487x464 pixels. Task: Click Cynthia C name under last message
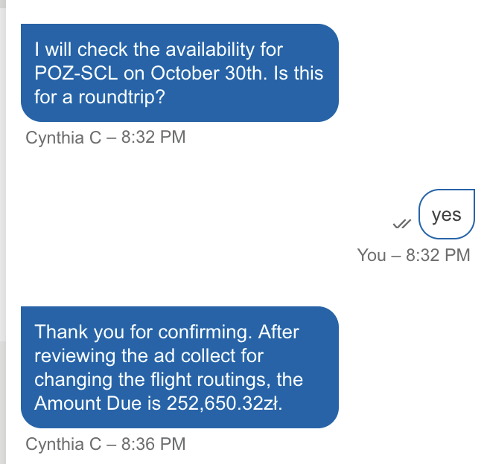[x=63, y=444]
